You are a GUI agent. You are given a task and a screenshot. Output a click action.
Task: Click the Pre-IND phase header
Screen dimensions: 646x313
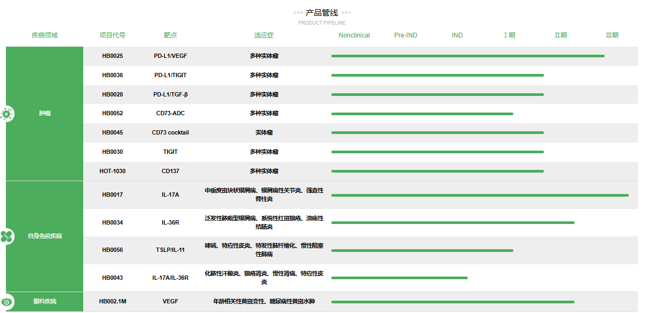click(x=407, y=35)
